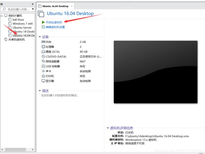Select kali linux in the library
Image resolution: width=205 pixels, height=154 pixels.
[x=18, y=20]
